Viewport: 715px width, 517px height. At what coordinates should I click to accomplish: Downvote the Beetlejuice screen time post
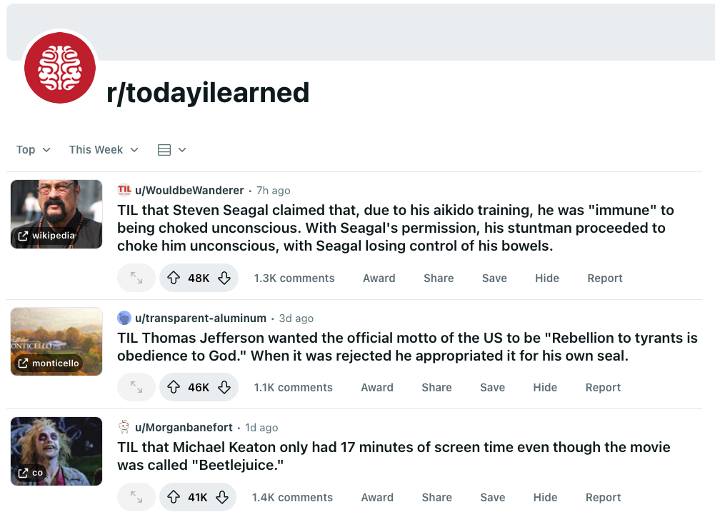(x=222, y=498)
